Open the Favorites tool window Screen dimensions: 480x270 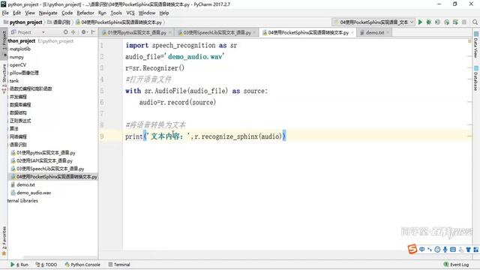4,240
